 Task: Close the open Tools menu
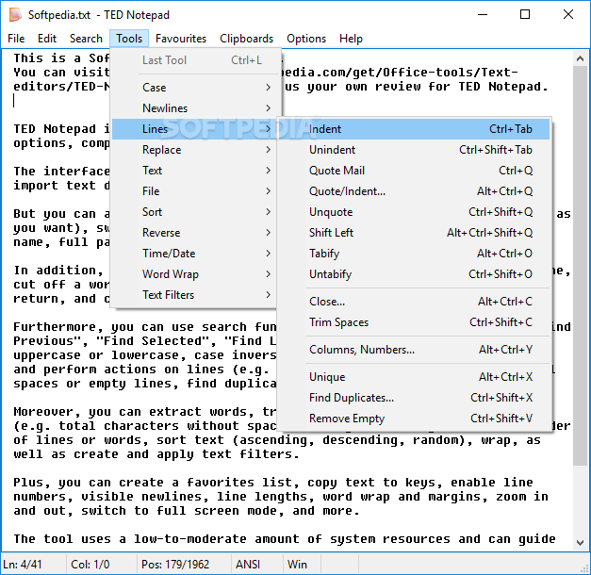[129, 39]
